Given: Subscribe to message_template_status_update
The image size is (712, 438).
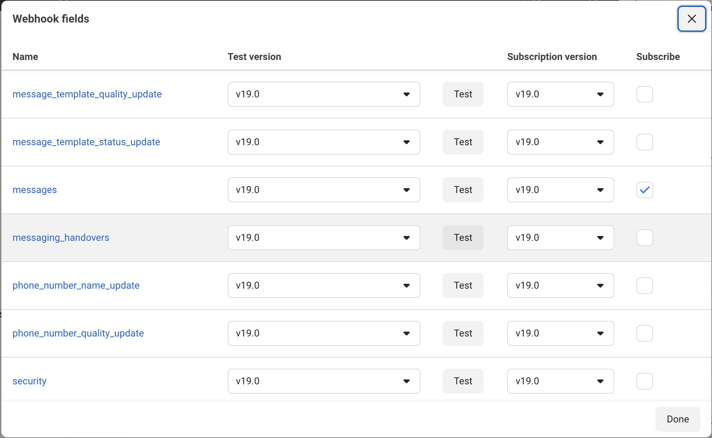Looking at the screenshot, I should [x=644, y=142].
